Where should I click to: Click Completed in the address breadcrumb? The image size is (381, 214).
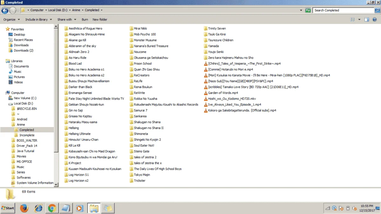pos(92,10)
